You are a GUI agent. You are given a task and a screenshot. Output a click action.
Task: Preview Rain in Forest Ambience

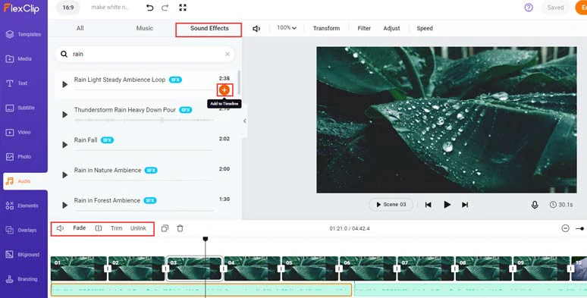pyautogui.click(x=64, y=205)
